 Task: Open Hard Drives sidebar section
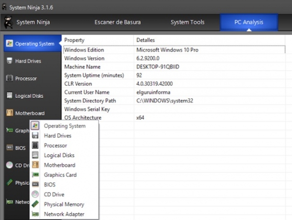(33, 61)
